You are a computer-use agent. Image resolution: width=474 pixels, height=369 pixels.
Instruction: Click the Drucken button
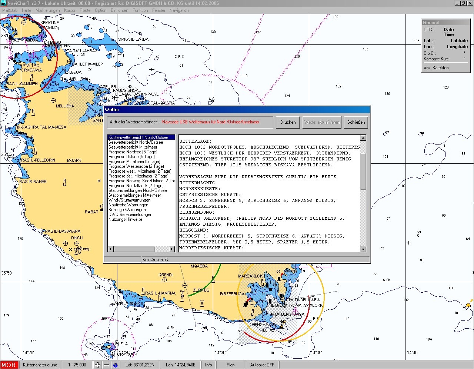click(288, 122)
